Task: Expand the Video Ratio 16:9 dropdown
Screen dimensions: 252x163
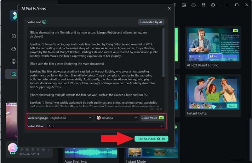Action: [x=106, y=126]
